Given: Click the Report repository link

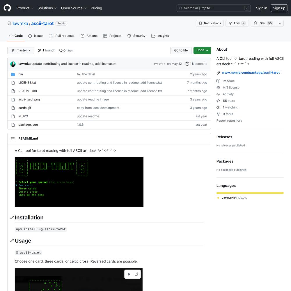Looking at the screenshot, I should [x=229, y=121].
